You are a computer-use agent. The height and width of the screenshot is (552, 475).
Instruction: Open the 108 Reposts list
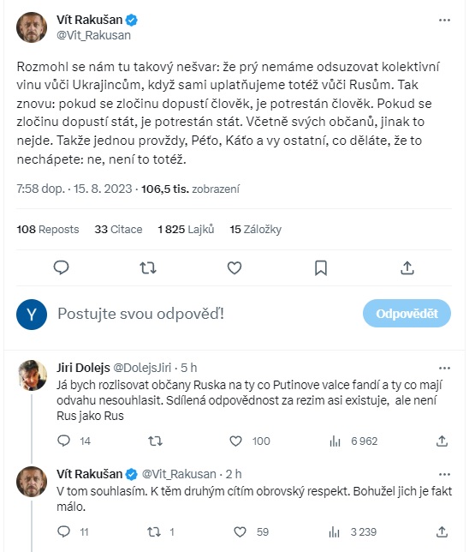coord(48,230)
